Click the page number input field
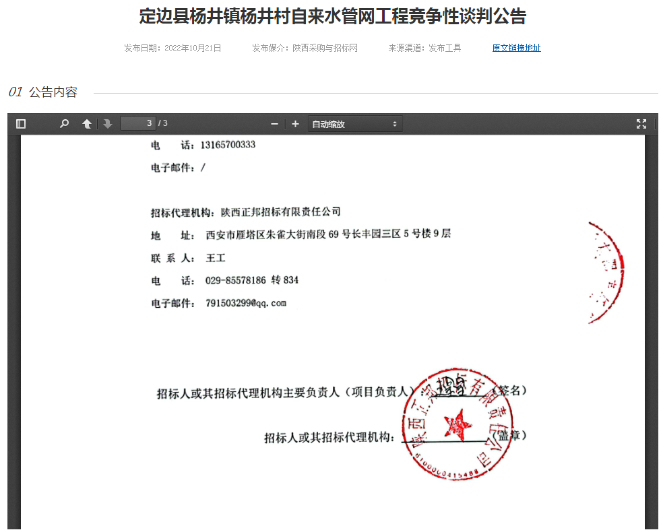 pyautogui.click(x=137, y=123)
